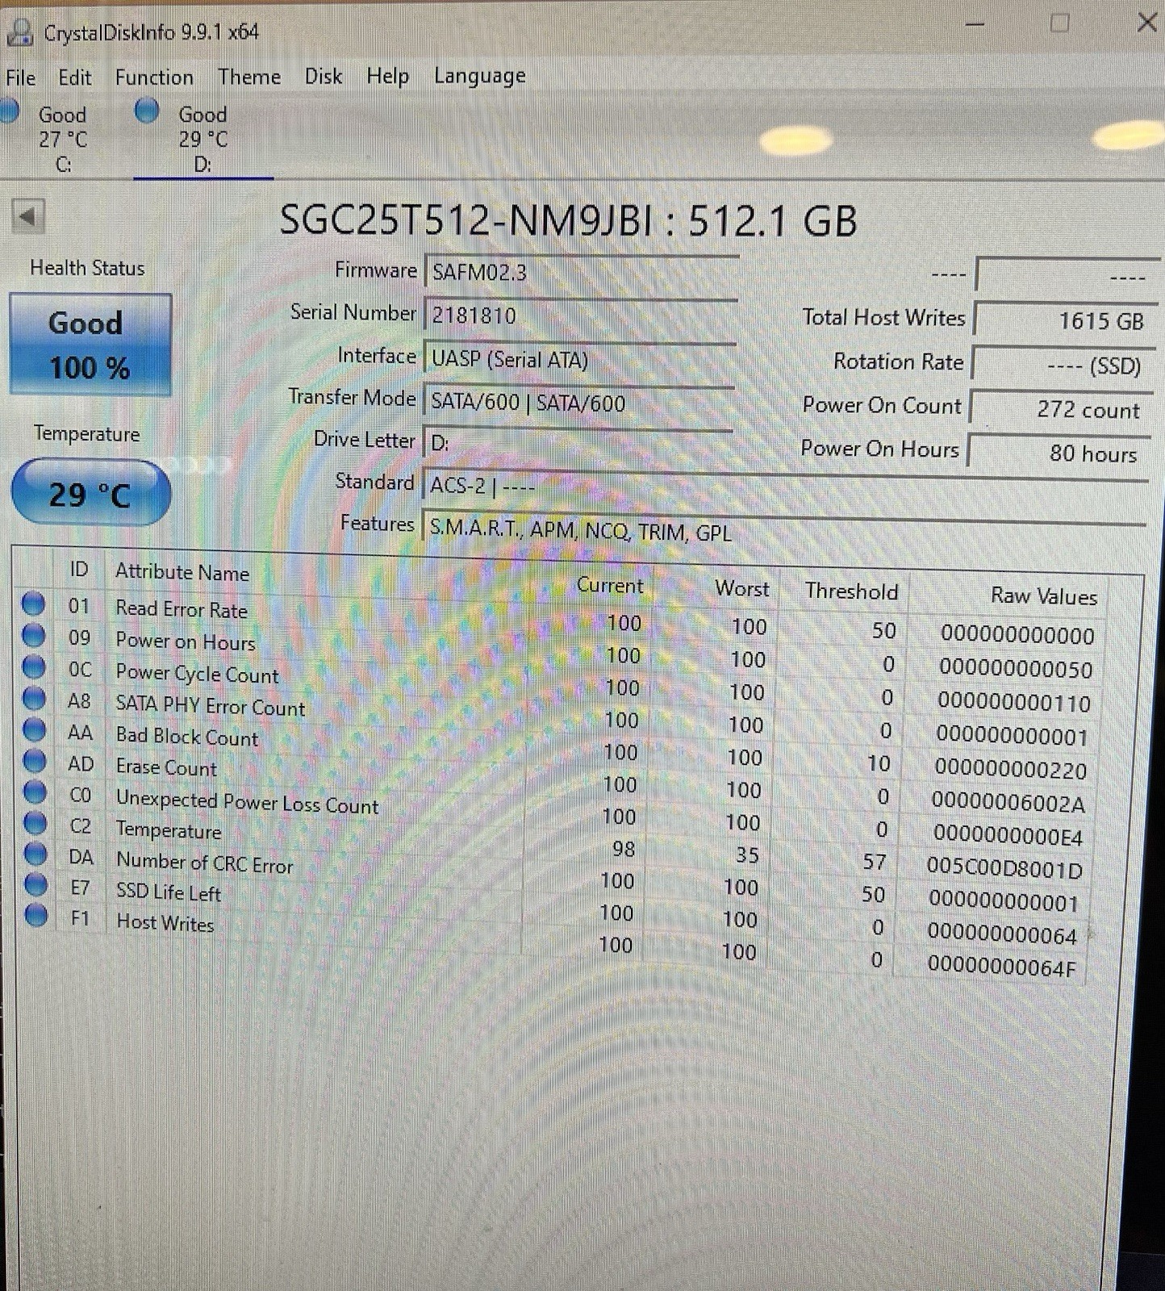Select Unexpected Power Loss Count text

[x=248, y=802]
